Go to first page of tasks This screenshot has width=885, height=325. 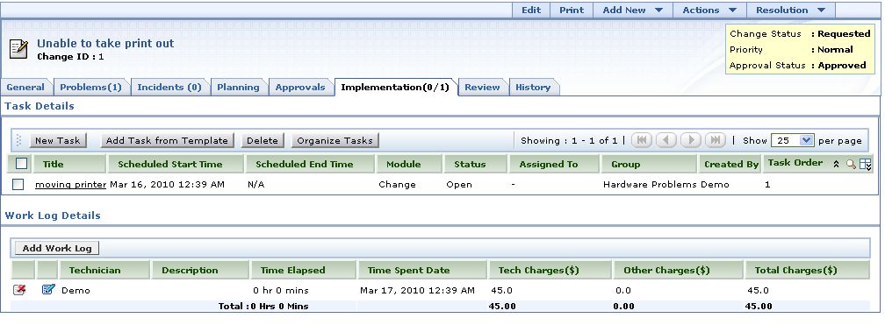[x=641, y=140]
